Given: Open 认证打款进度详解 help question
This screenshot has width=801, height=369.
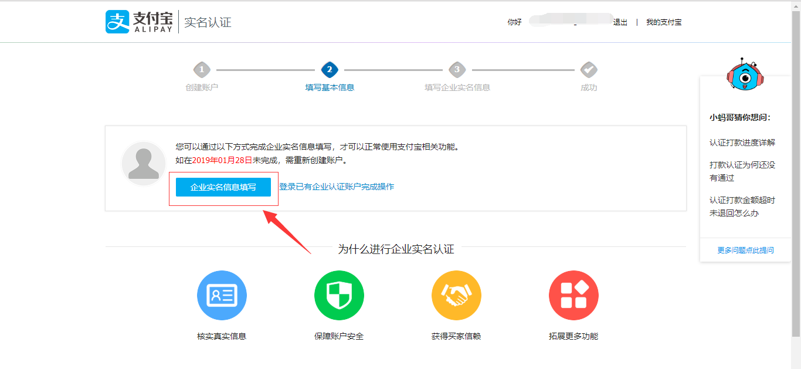Looking at the screenshot, I should click(742, 143).
